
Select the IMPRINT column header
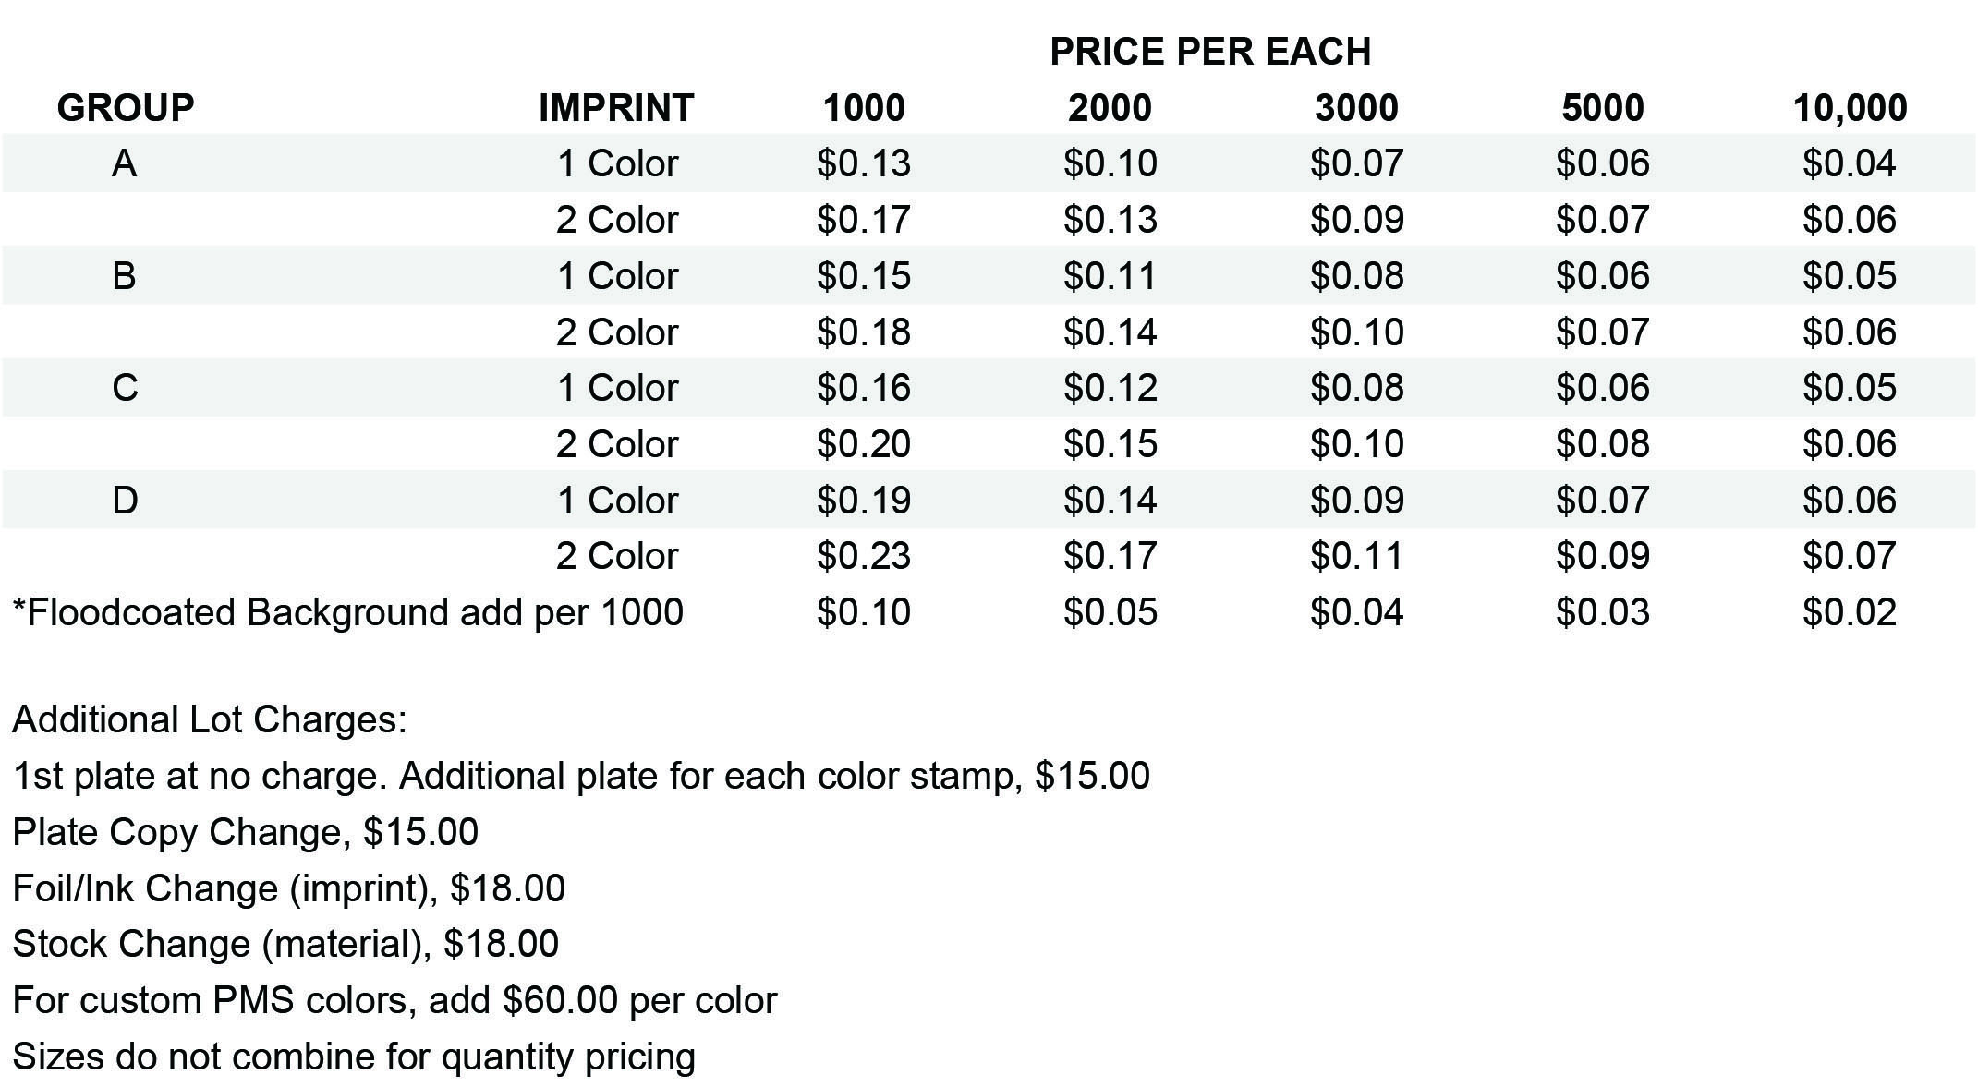616,108
